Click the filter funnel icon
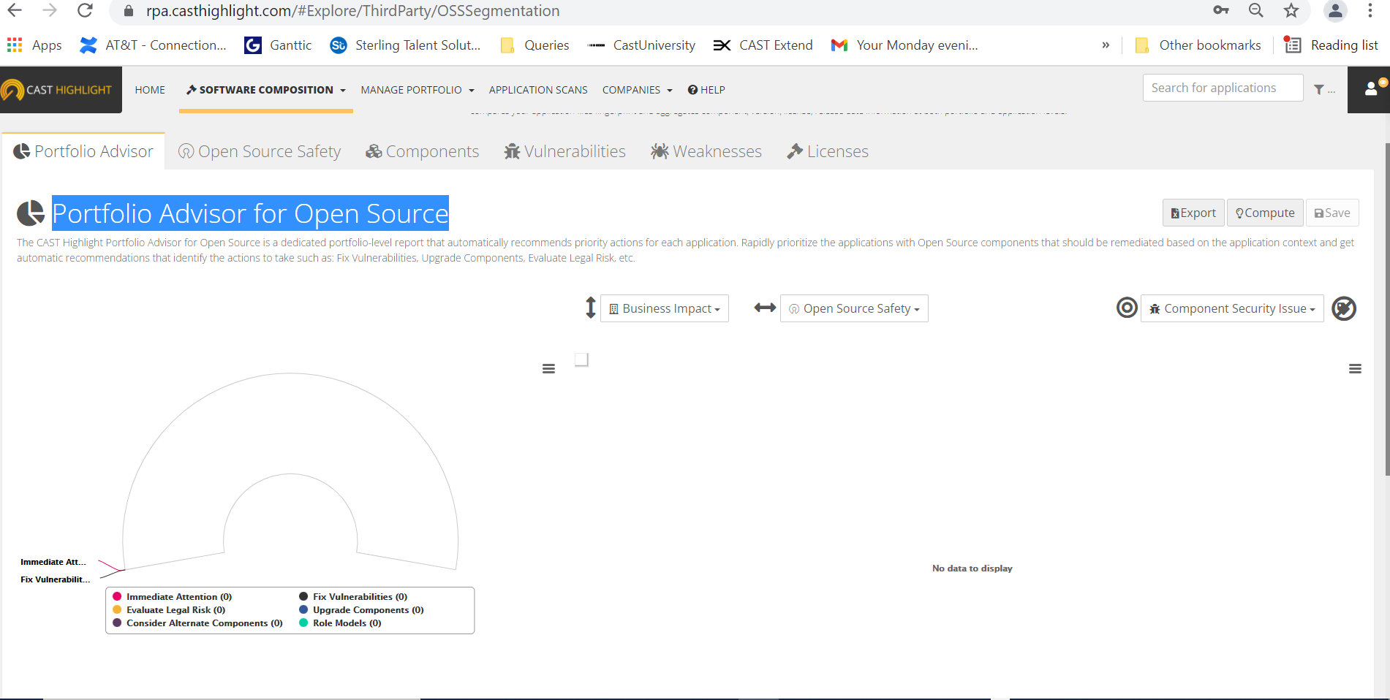The height and width of the screenshot is (700, 1390). 1318,89
